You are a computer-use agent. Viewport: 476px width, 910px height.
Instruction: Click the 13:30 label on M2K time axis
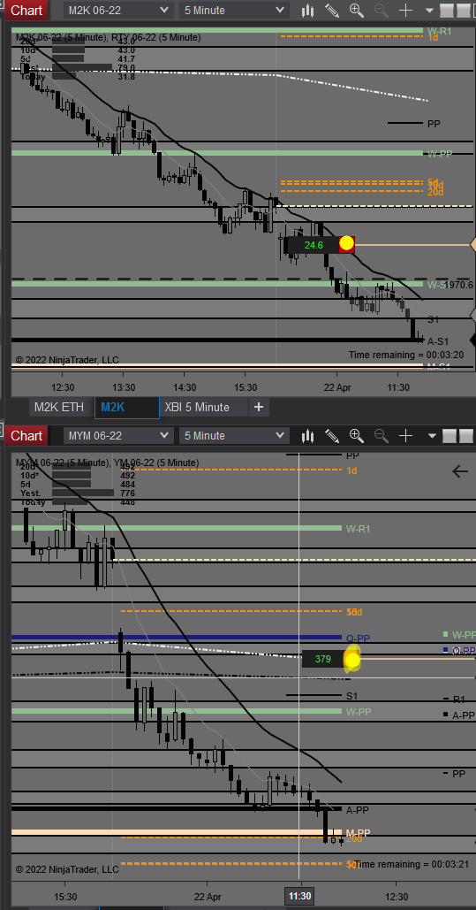[124, 387]
